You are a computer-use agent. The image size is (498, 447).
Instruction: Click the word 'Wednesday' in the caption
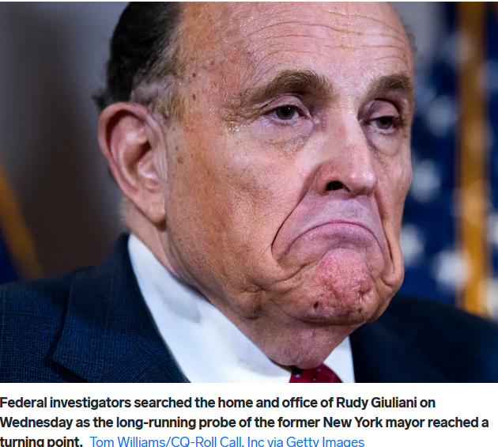tap(36, 422)
